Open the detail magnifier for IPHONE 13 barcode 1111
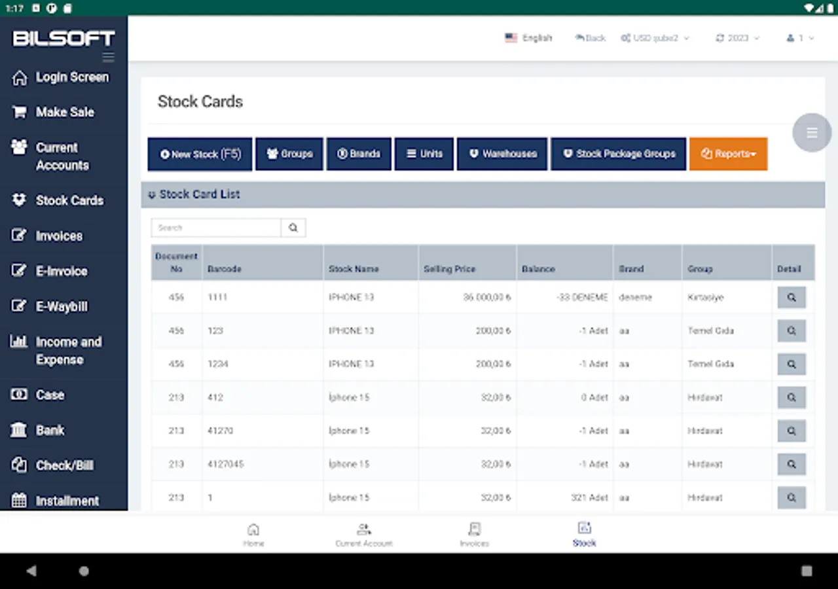 (792, 297)
